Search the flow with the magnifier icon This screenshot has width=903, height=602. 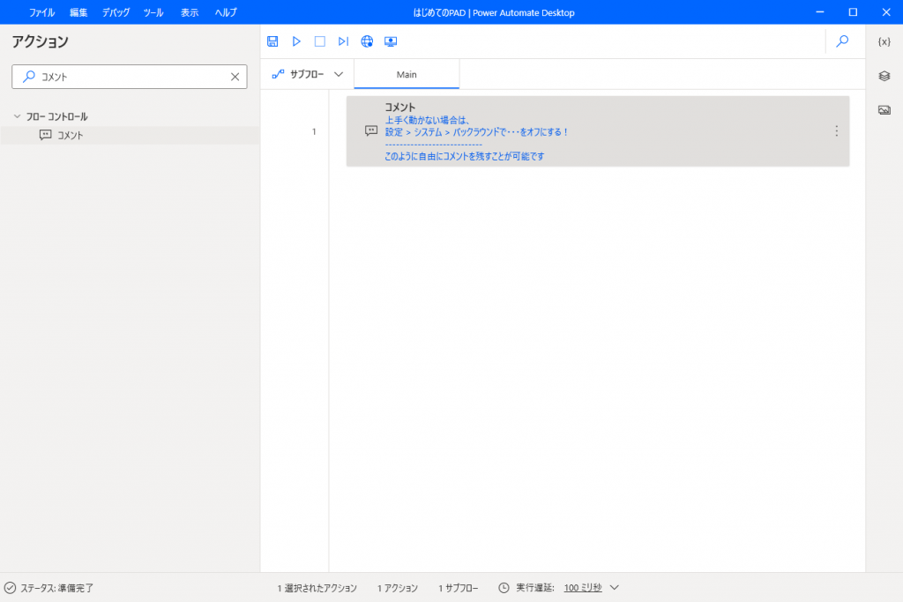(842, 41)
